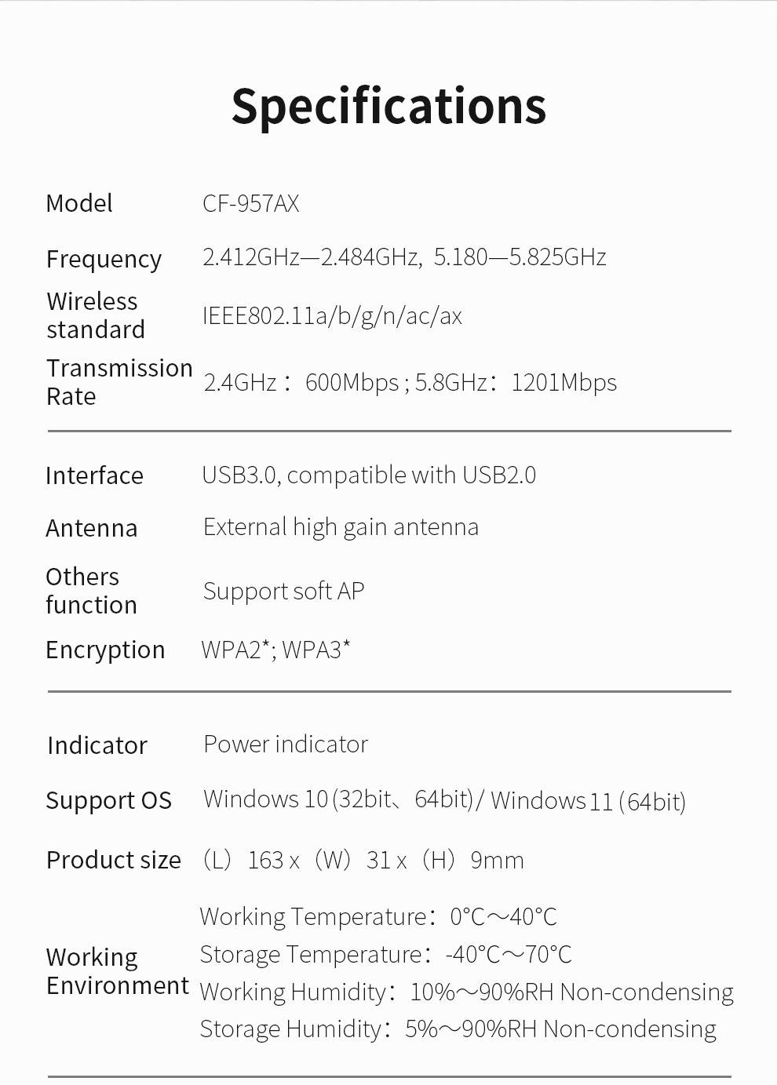Click the model number CF-957AX
The height and width of the screenshot is (1085, 777).
pos(250,204)
